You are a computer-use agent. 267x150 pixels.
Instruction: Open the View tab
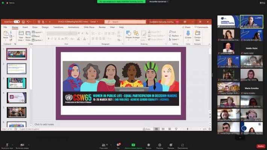112,27
